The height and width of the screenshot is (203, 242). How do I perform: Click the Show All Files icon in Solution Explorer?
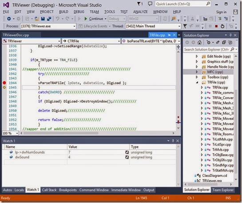pyautogui.click(x=230, y=42)
